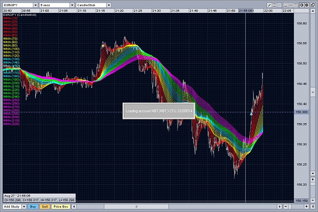The image size is (318, 212).
Task: Click the Add Study button
Action: tap(12, 206)
